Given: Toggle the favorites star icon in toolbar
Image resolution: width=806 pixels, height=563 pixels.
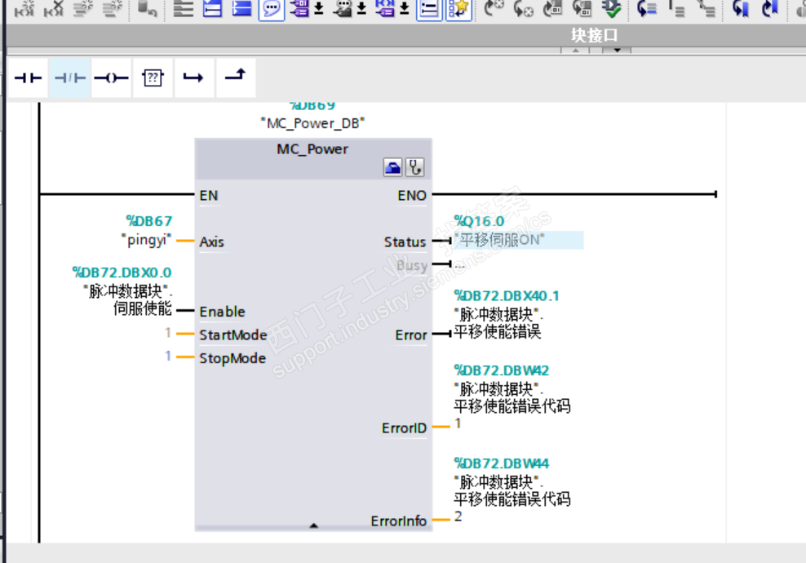Looking at the screenshot, I should 458,9.
